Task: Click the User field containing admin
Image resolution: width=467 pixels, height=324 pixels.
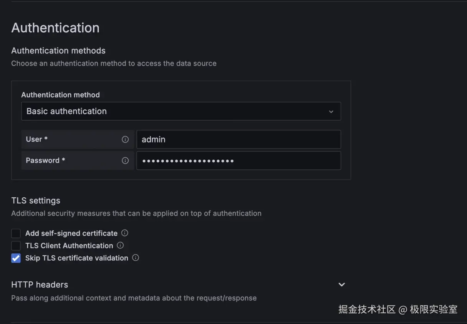Action: [x=238, y=139]
